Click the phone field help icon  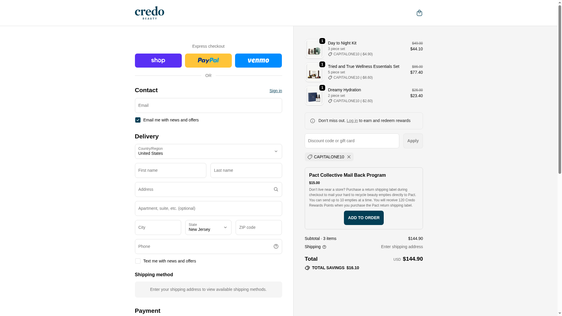point(276,246)
